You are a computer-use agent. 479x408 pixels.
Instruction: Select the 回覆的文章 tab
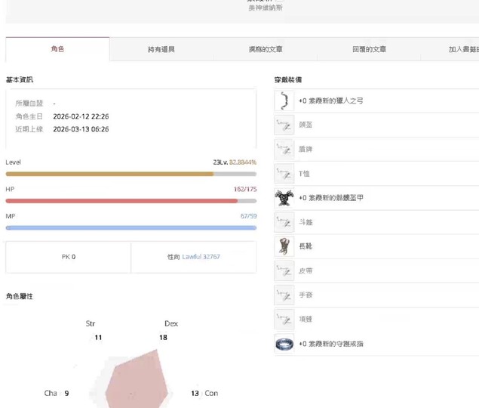[x=369, y=49]
